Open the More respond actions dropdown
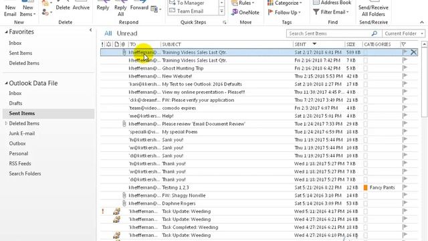428x241 pixels. [156, 9]
